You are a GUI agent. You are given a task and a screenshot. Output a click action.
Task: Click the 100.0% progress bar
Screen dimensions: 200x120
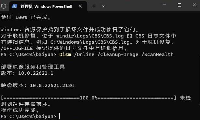[89, 98]
